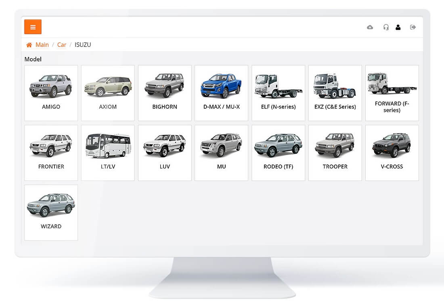Click the AXIOM model label
The height and width of the screenshot is (303, 444).
[x=108, y=107]
